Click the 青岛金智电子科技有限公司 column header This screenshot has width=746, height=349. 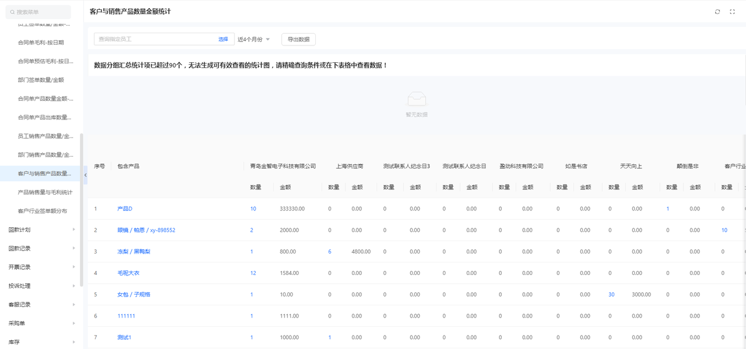point(283,166)
